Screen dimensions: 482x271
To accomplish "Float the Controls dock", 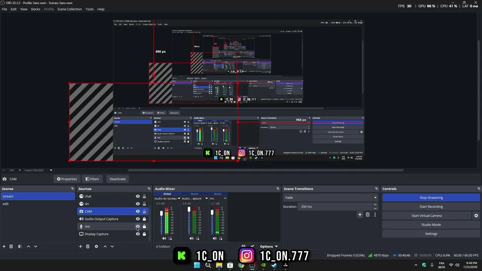I will (479, 189).
